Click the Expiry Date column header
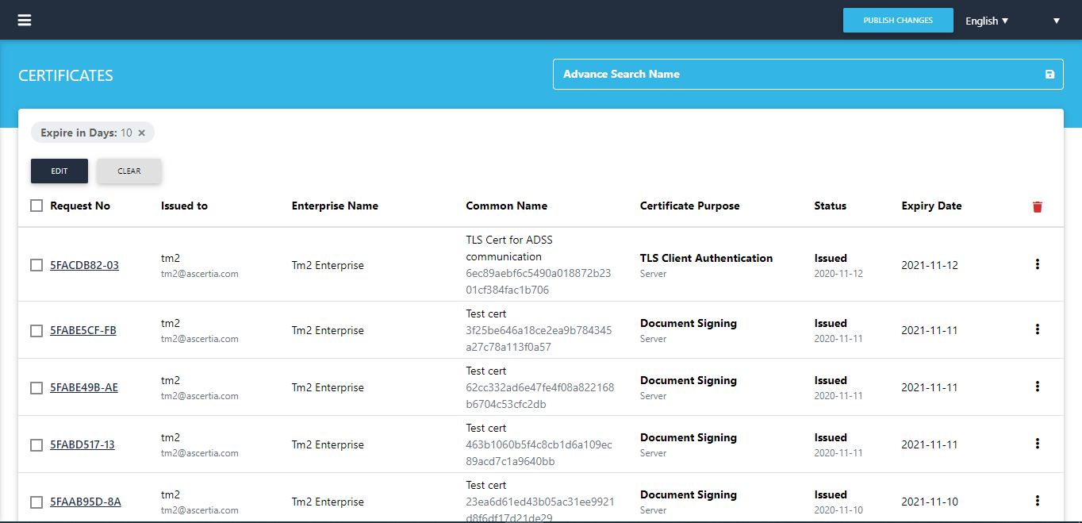Viewport: 1082px width, 523px height. pyautogui.click(x=931, y=206)
